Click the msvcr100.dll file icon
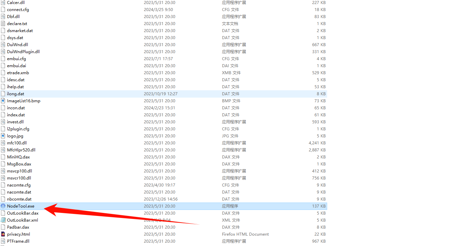 pyautogui.click(x=3, y=178)
